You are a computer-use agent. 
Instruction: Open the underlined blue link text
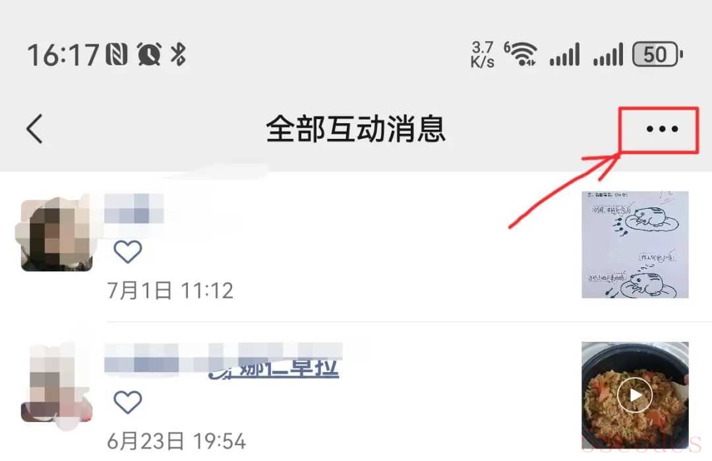[274, 368]
